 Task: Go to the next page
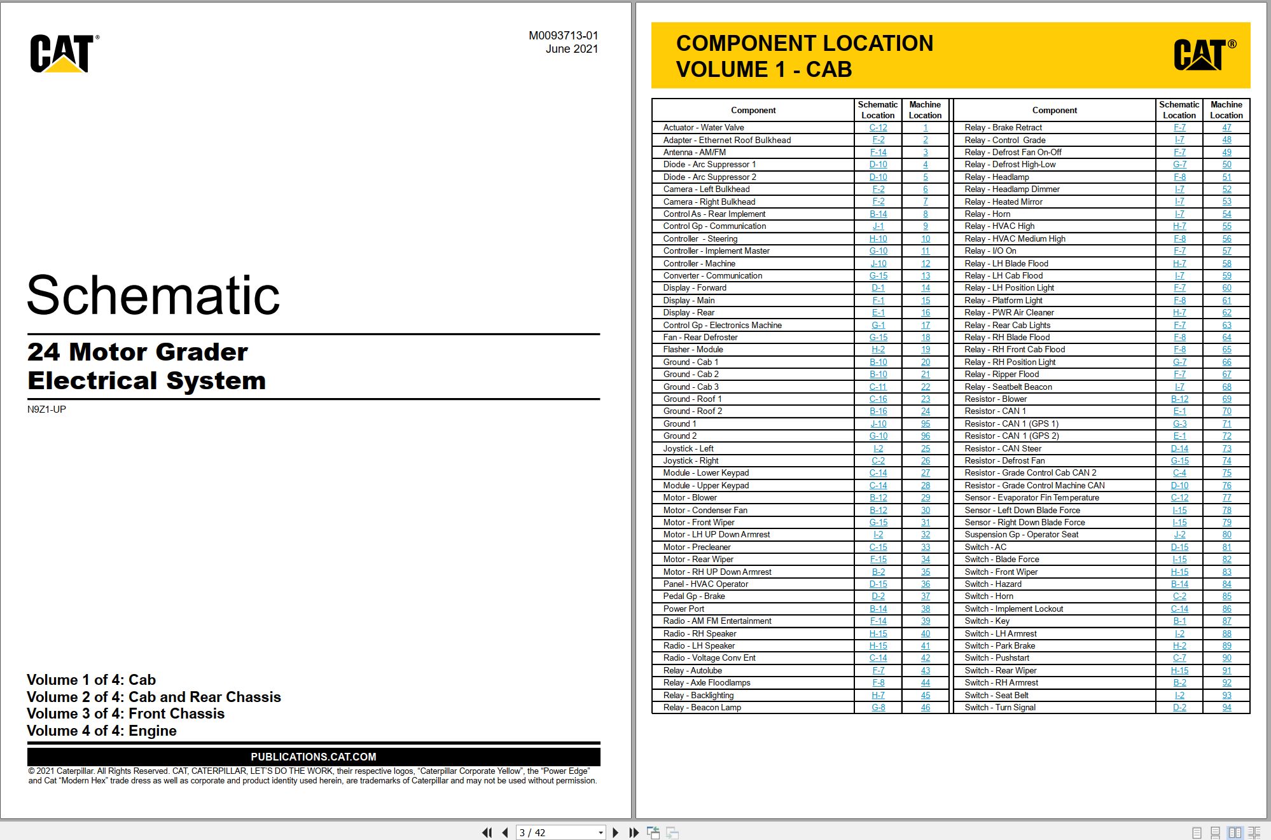pos(615,832)
